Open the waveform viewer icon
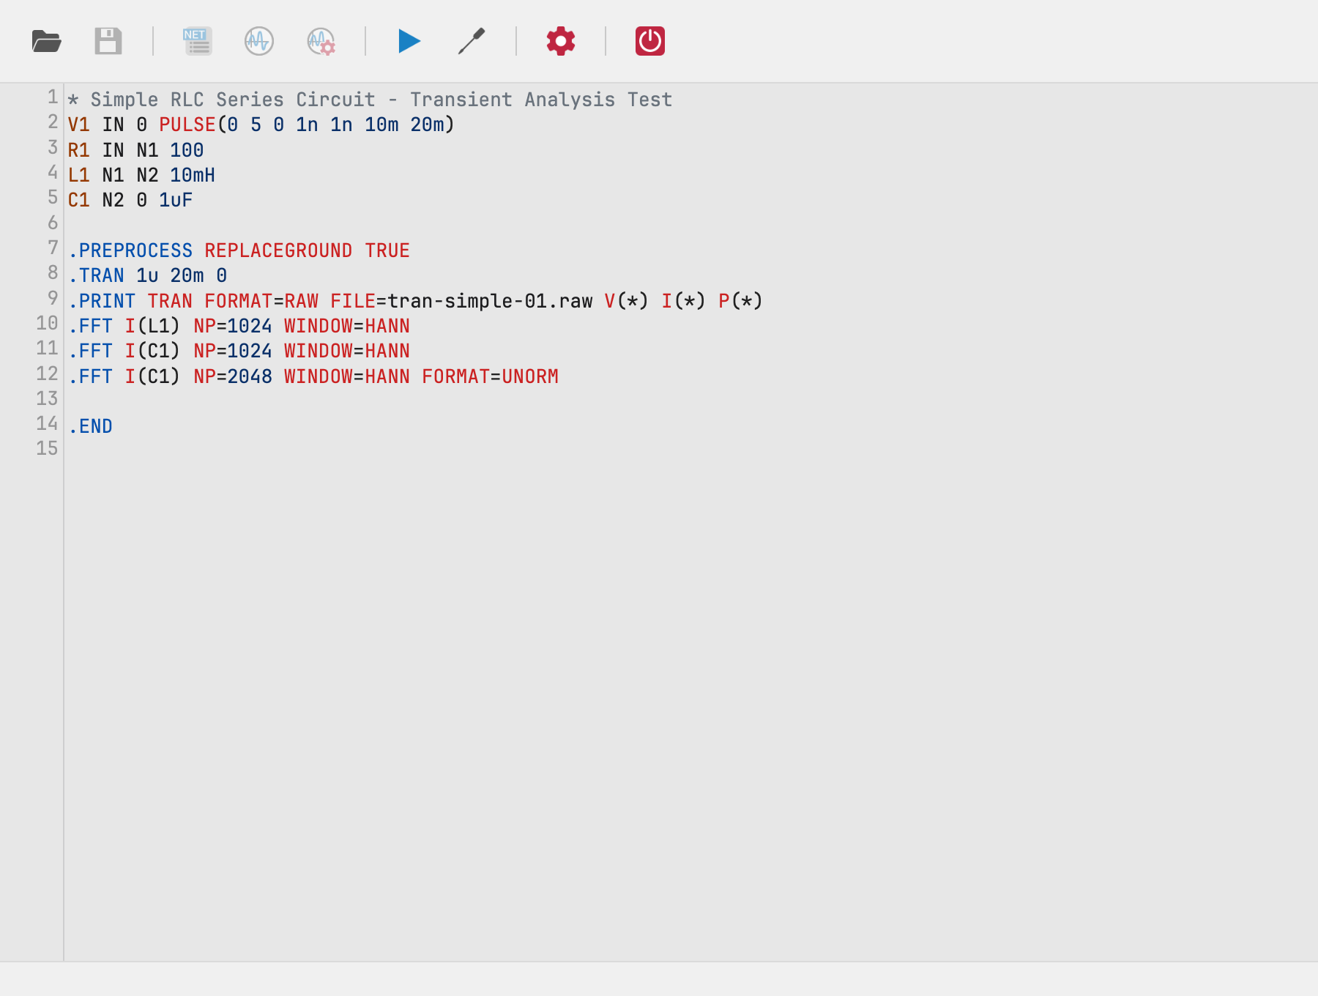Viewport: 1318px width, 996px height. (259, 41)
